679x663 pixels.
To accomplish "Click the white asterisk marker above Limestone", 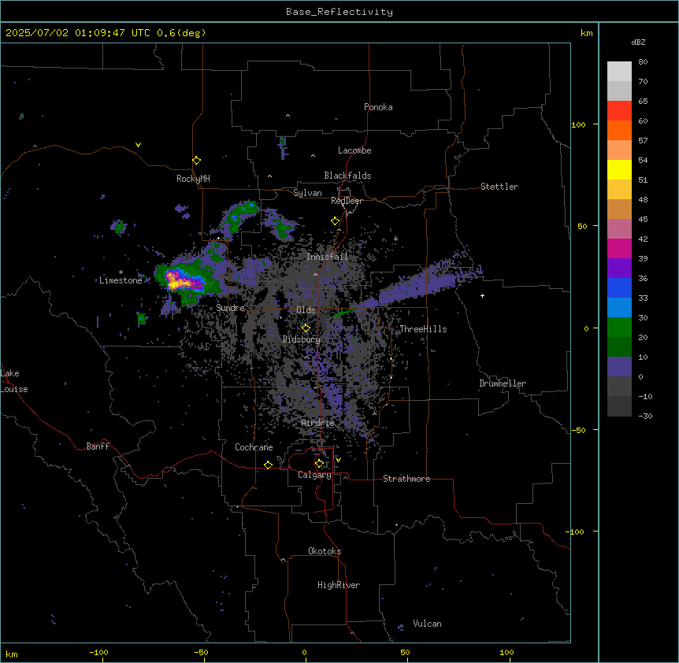I will [x=121, y=272].
